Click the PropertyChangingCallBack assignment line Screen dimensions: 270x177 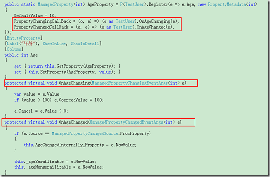point(96,21)
